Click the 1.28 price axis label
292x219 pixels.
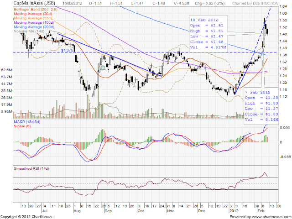tap(283, 69)
